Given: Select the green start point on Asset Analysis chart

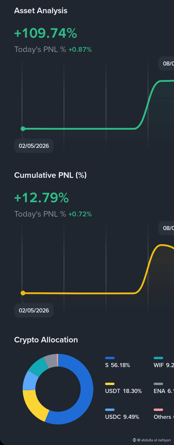Looking at the screenshot, I should [23, 128].
